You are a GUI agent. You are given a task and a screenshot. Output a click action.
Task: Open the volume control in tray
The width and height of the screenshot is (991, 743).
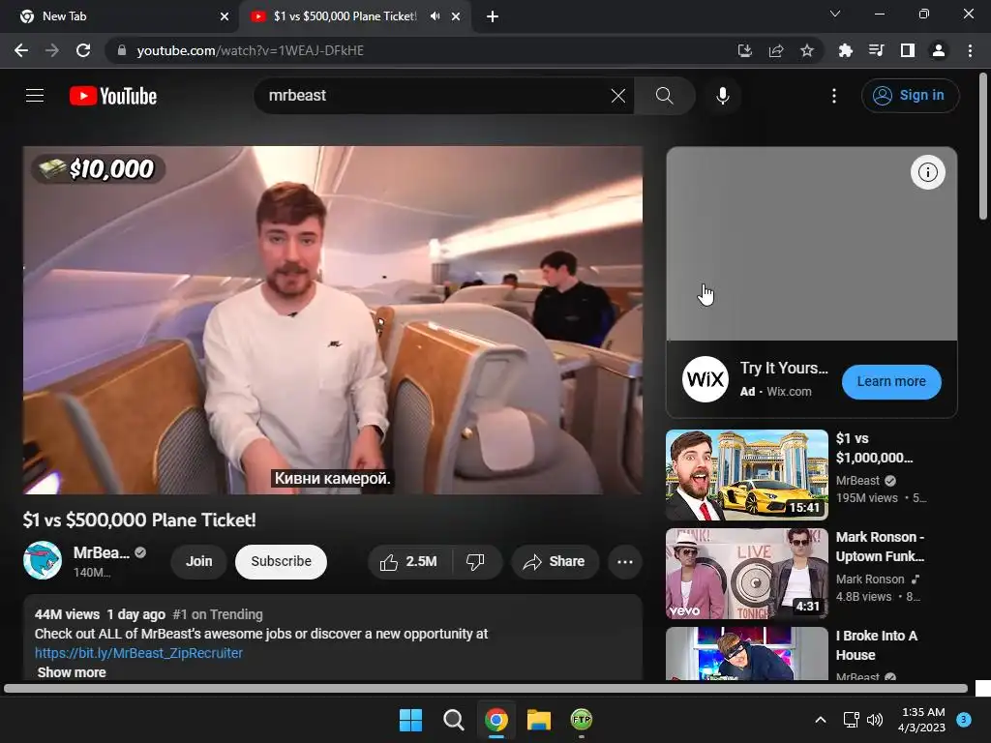coord(875,720)
